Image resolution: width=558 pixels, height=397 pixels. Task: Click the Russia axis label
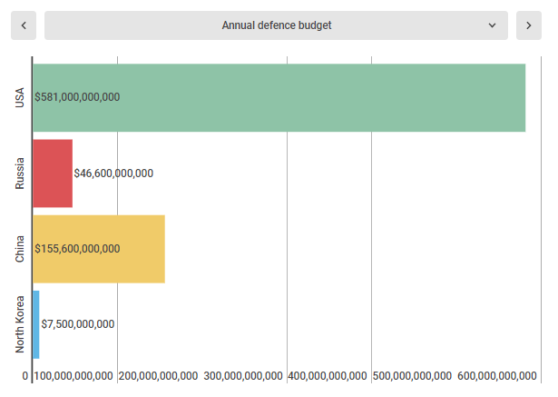click(x=20, y=174)
